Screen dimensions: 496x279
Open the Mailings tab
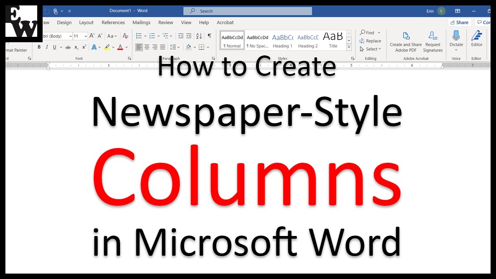point(141,22)
